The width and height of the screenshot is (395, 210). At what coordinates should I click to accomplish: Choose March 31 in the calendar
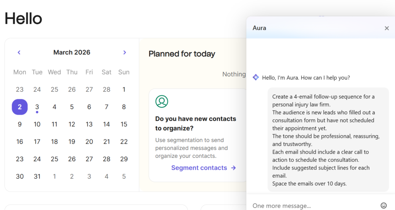(x=37, y=176)
